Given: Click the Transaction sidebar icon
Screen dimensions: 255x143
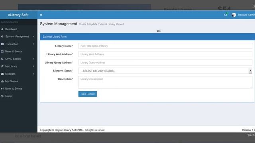Looking at the screenshot, I should click(x=2, y=44).
